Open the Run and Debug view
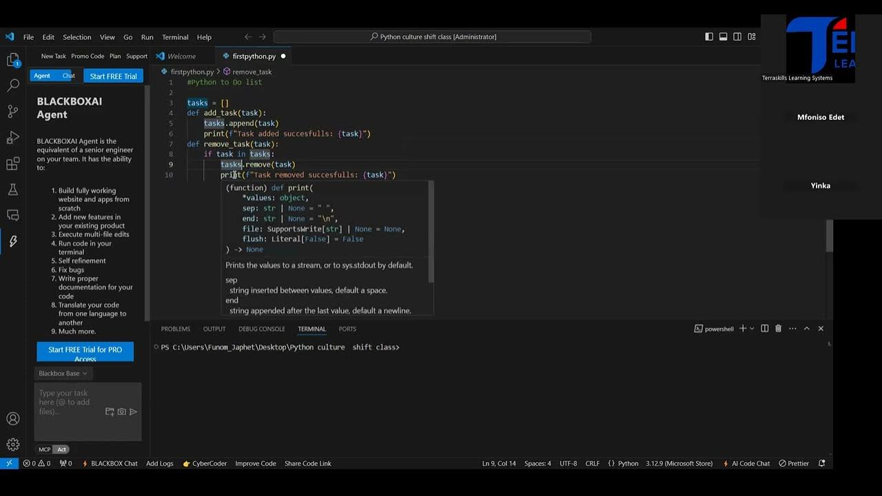The height and width of the screenshot is (496, 882). (x=13, y=137)
